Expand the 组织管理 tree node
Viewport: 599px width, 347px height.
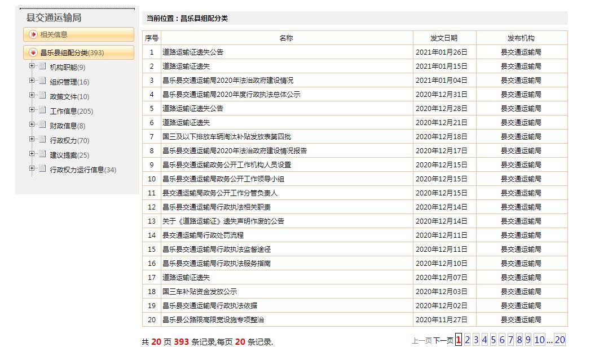point(32,81)
